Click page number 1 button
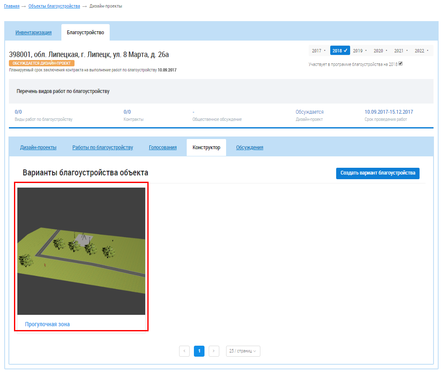 [199, 351]
